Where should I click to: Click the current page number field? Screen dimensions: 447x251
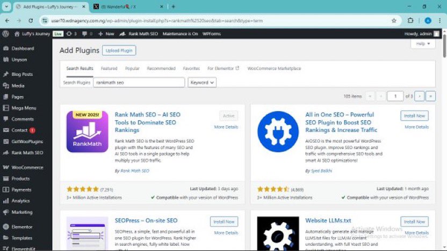(395, 96)
